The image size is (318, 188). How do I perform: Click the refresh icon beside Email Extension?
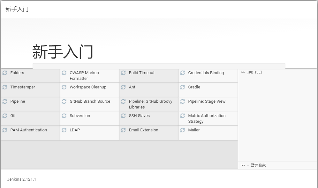[123, 130]
